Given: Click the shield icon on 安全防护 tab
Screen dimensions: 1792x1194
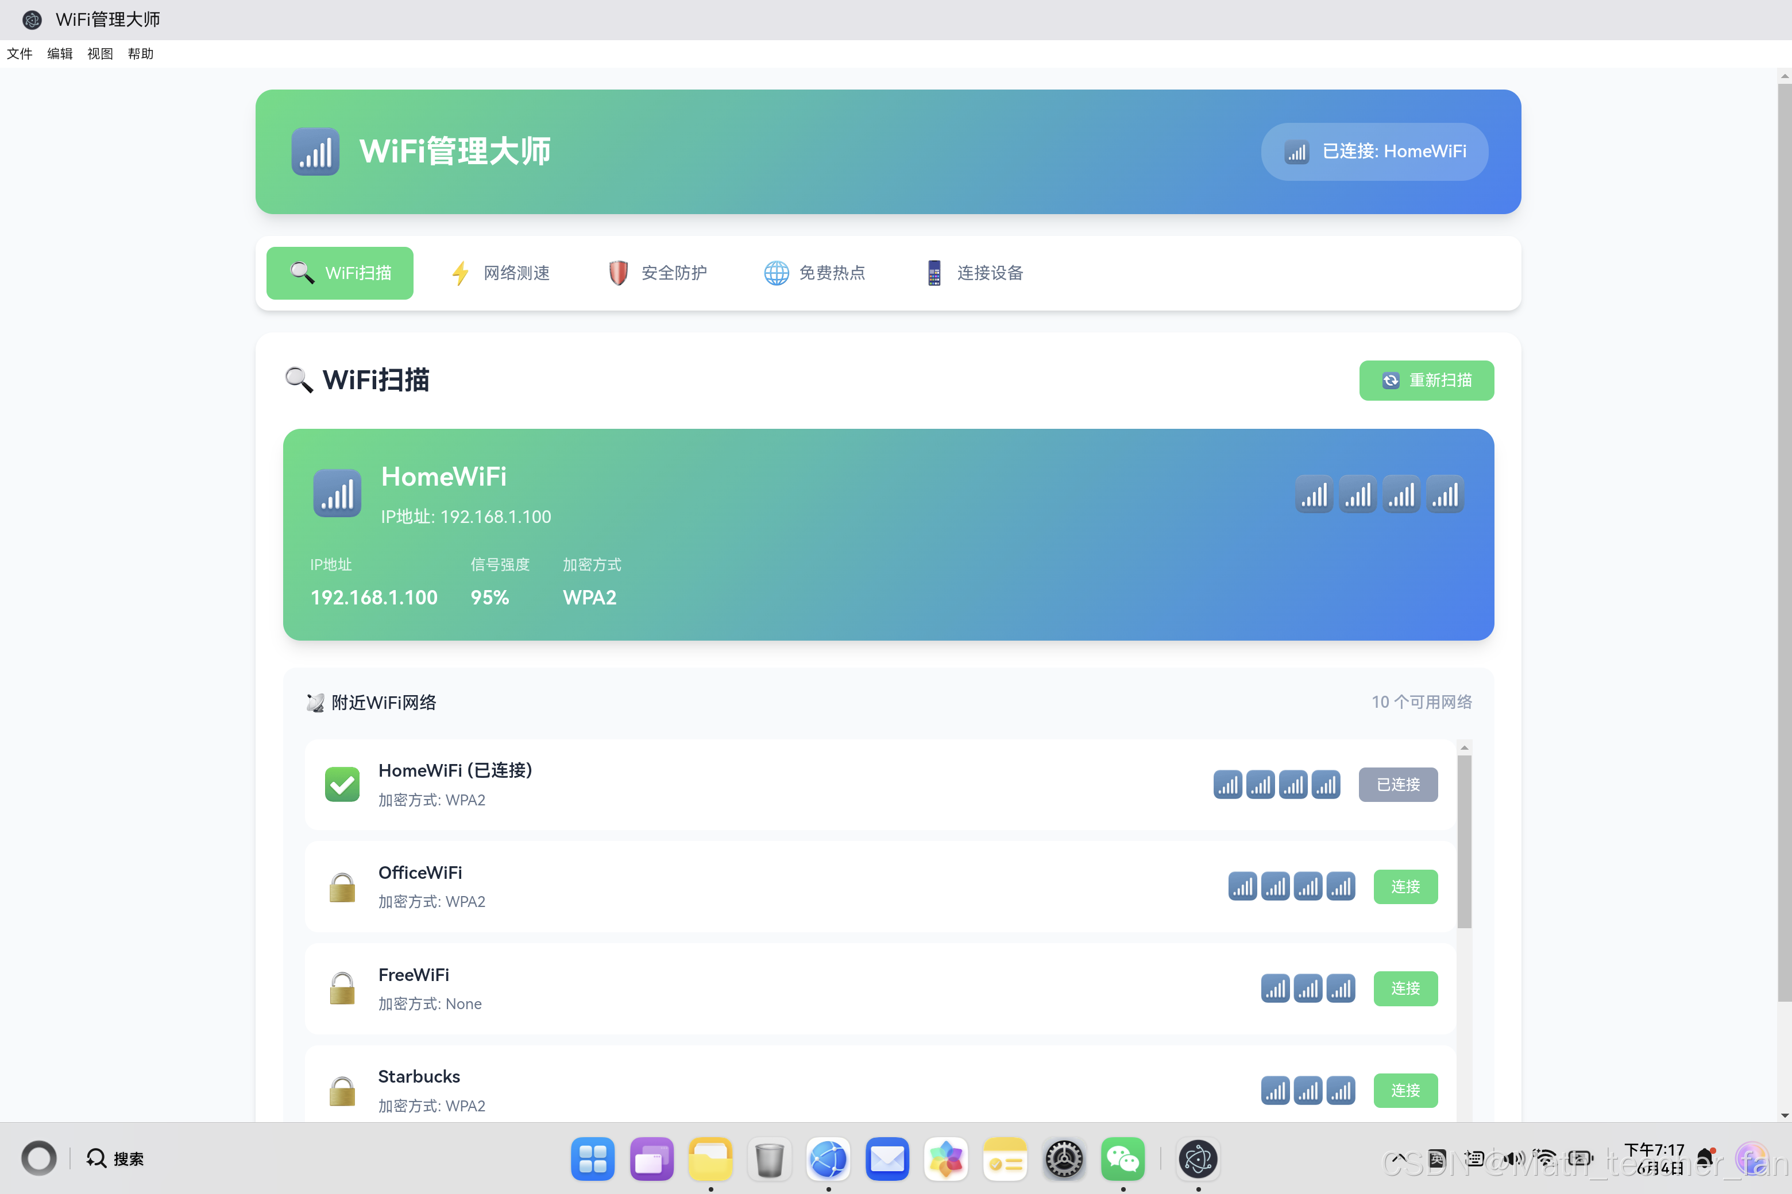Looking at the screenshot, I should (618, 273).
